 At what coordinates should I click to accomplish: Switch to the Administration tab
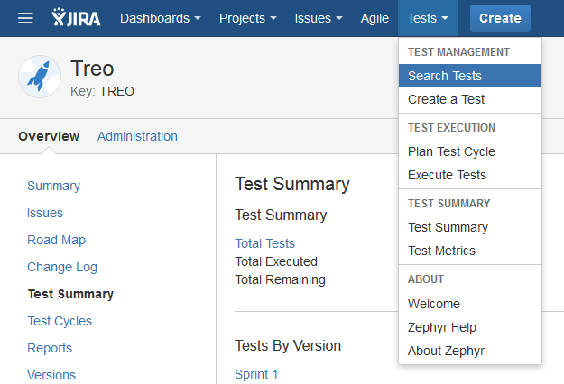point(137,136)
